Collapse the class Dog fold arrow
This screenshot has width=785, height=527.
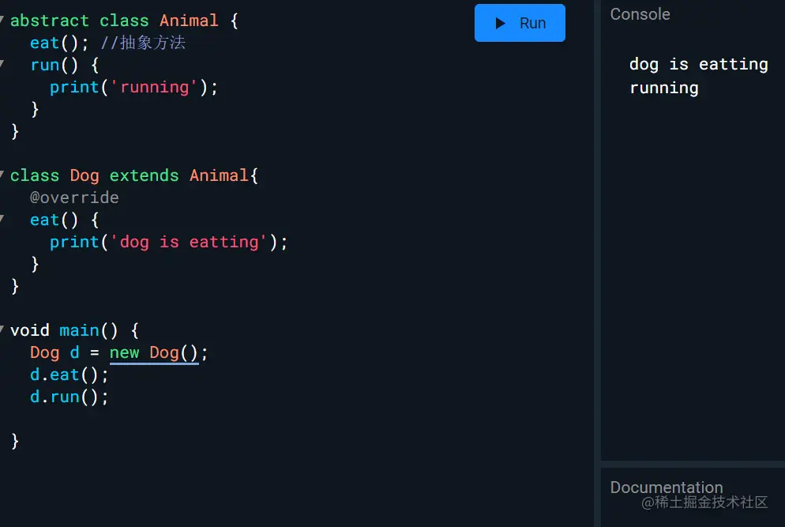point(2,174)
